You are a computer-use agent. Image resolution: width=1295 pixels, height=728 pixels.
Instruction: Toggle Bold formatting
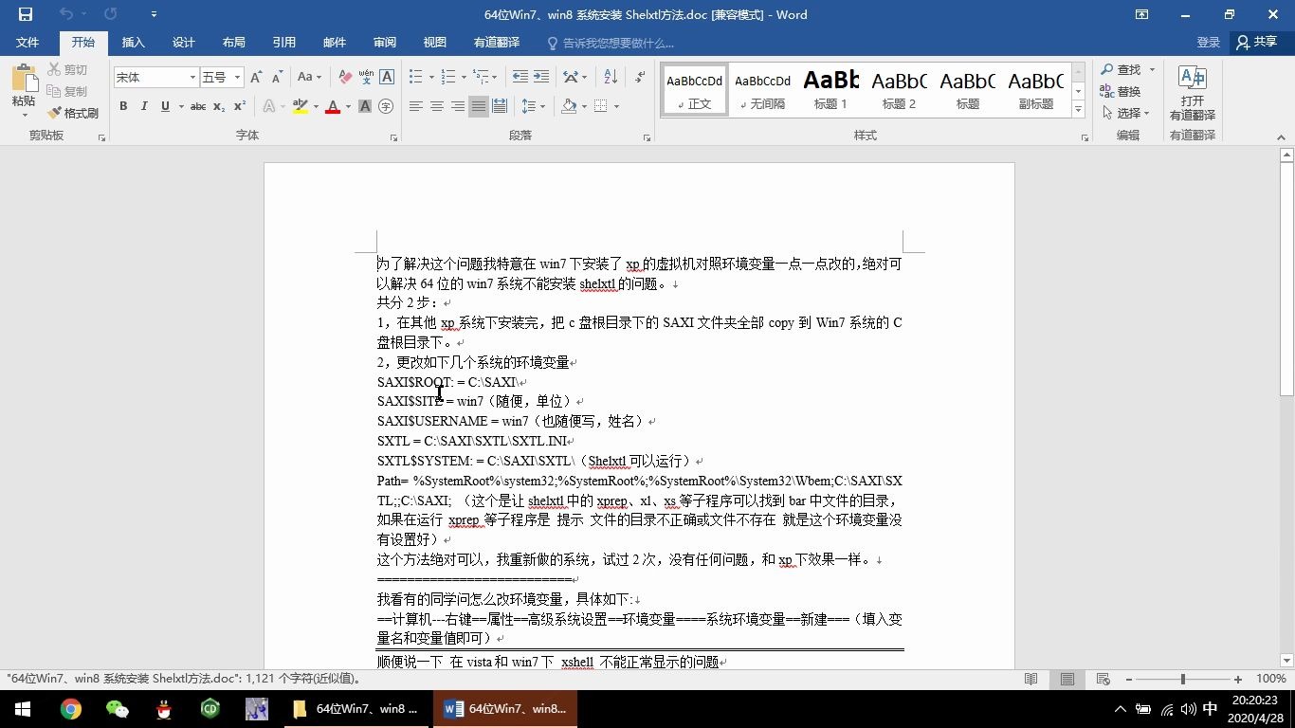point(123,106)
